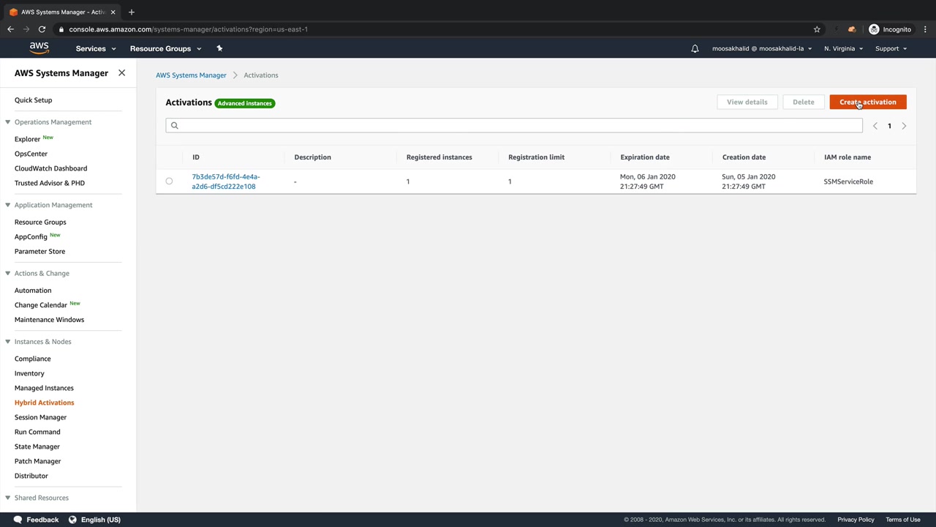Open Compliance in the sidebar
936x527 pixels.
coord(33,359)
